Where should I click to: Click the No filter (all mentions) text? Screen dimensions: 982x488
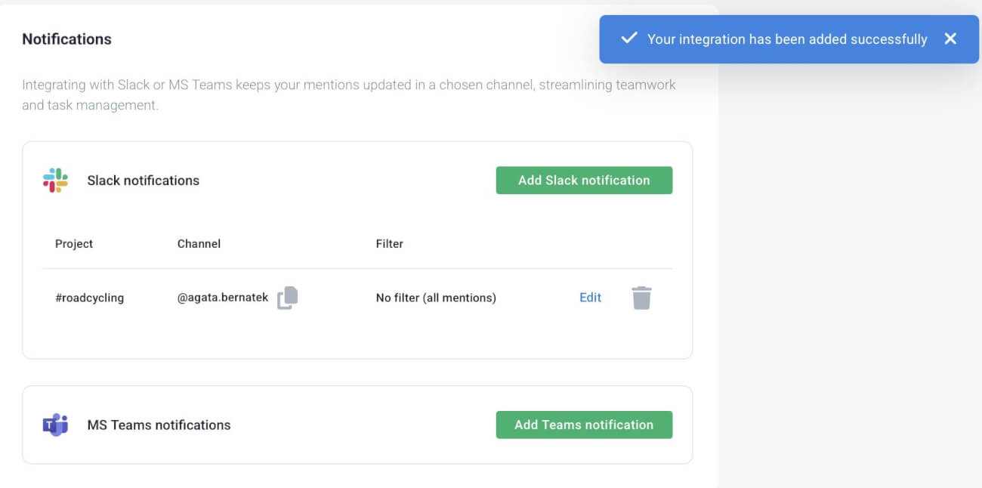click(436, 298)
